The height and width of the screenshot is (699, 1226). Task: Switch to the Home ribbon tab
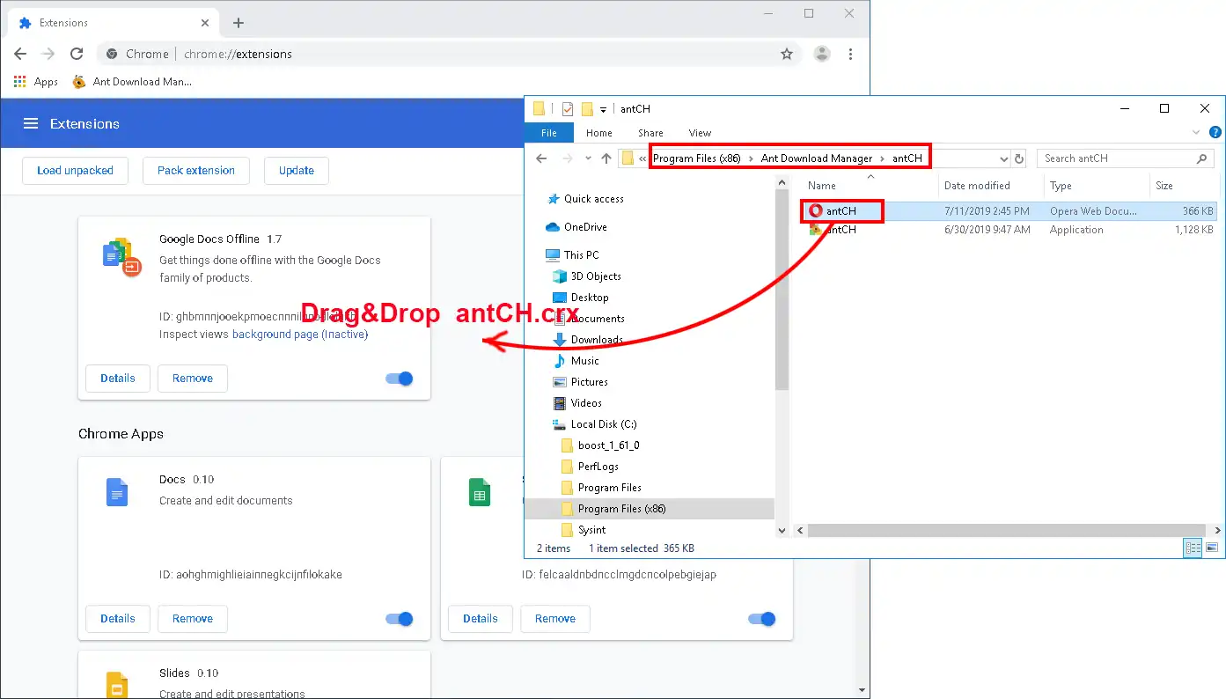point(598,133)
